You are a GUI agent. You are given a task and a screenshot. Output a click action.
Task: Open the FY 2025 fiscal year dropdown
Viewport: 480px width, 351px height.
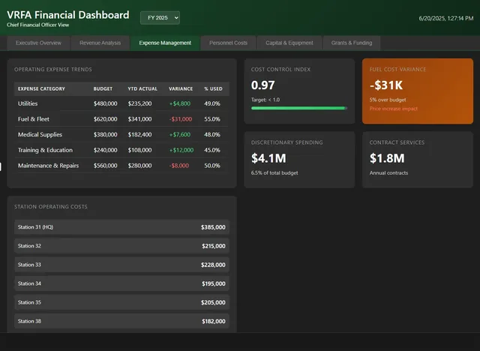[x=160, y=18]
